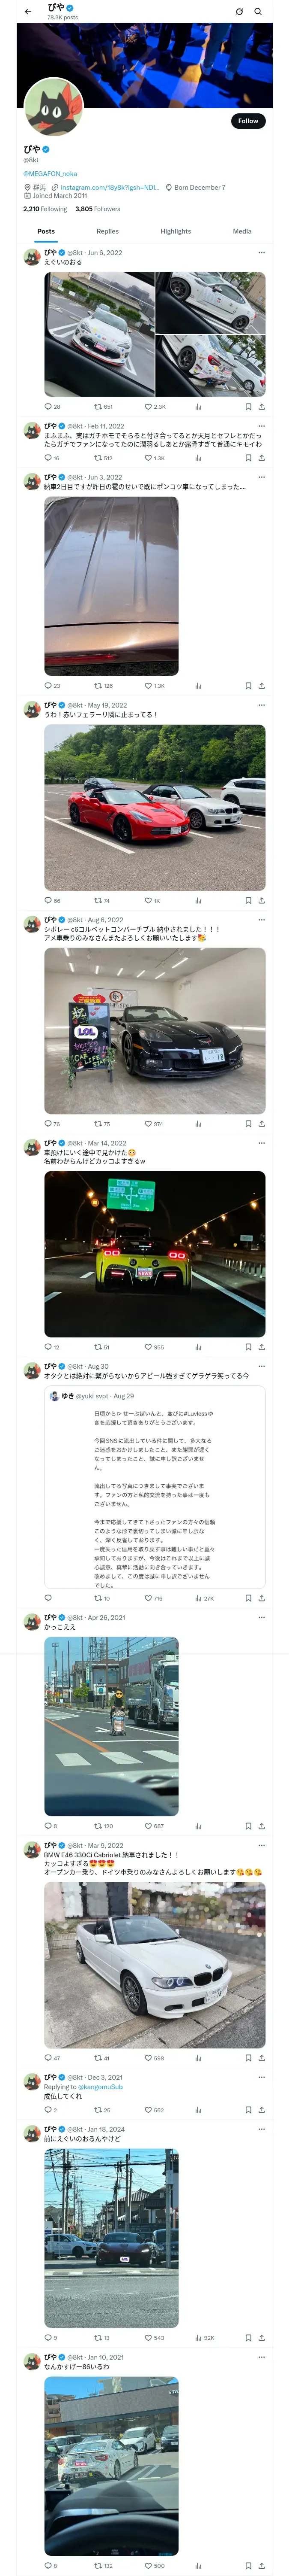Go back using the top arrow
The height and width of the screenshot is (2576, 289).
point(28,12)
